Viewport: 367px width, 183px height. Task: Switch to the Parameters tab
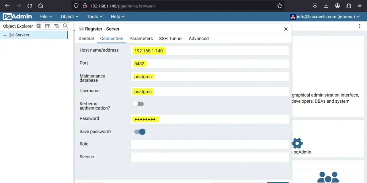[x=141, y=39]
